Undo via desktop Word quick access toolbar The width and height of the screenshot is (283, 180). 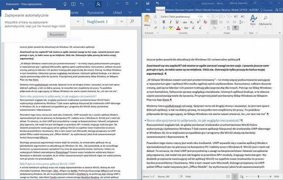pos(157,3)
